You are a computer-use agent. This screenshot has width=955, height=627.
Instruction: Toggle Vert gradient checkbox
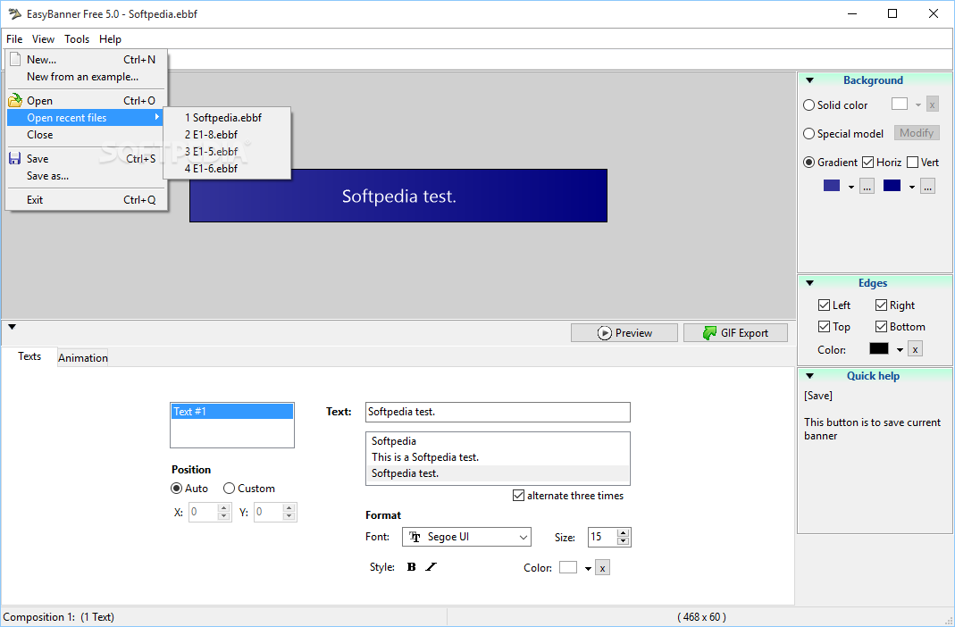tap(912, 163)
